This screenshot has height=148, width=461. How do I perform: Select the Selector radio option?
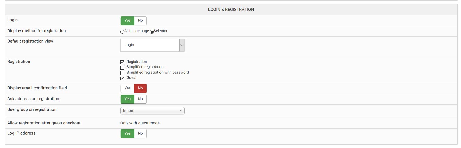point(152,32)
